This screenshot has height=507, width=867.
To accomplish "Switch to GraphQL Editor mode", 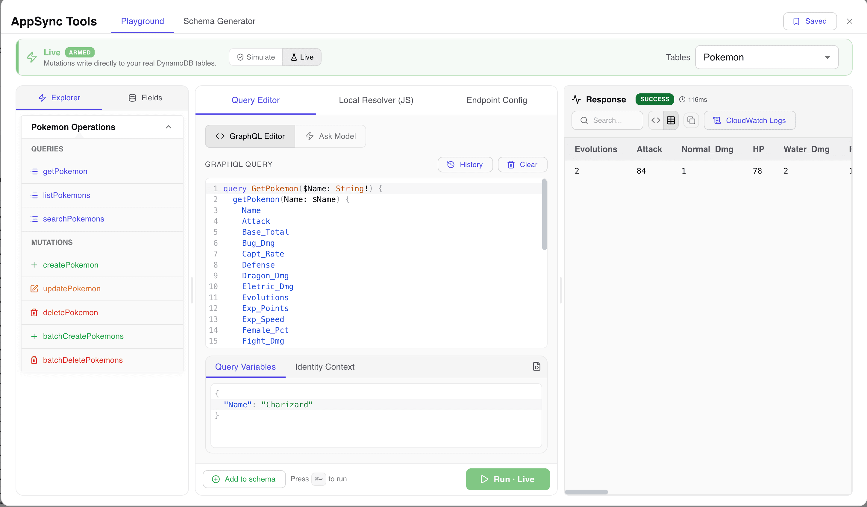I will 250,136.
